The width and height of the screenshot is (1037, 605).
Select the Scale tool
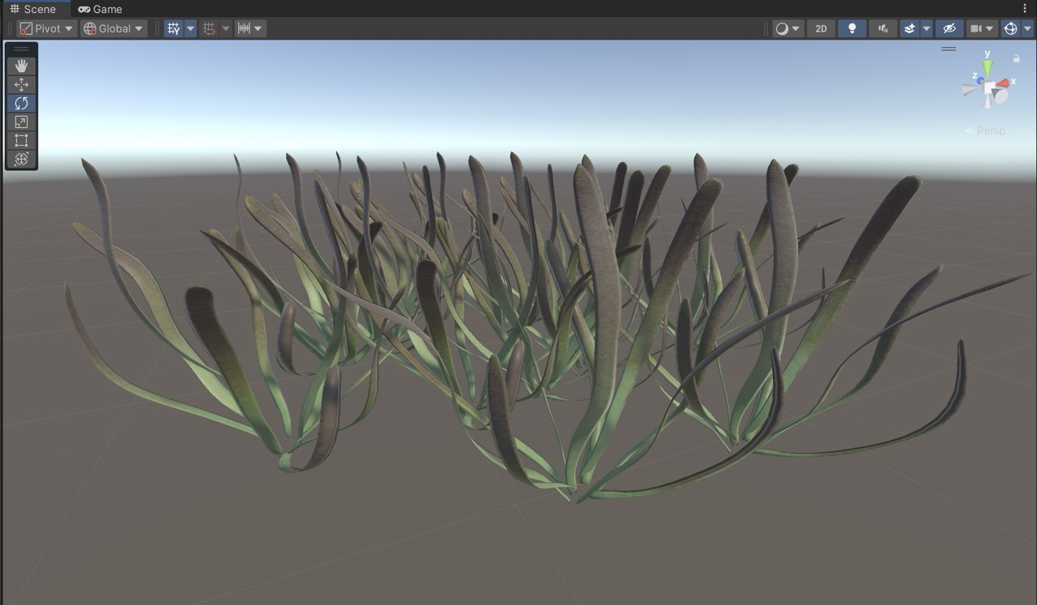pos(21,121)
